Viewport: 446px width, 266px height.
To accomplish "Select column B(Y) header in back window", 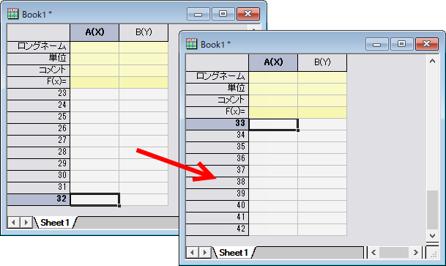I will [x=144, y=32].
